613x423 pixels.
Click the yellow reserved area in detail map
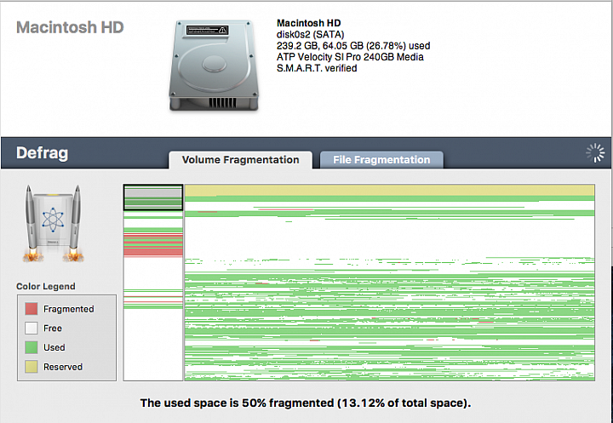point(389,191)
